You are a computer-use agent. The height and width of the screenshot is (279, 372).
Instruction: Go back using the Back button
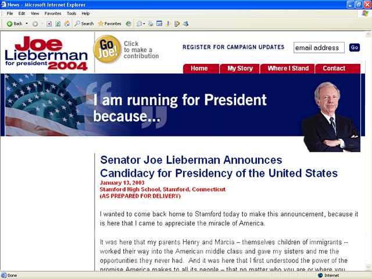(x=14, y=24)
